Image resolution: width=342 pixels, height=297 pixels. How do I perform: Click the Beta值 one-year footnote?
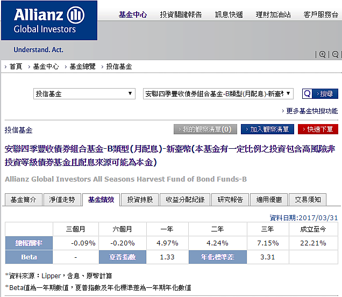coord(98,288)
